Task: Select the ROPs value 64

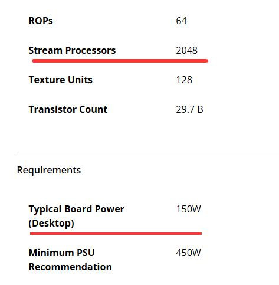Action: (x=181, y=21)
